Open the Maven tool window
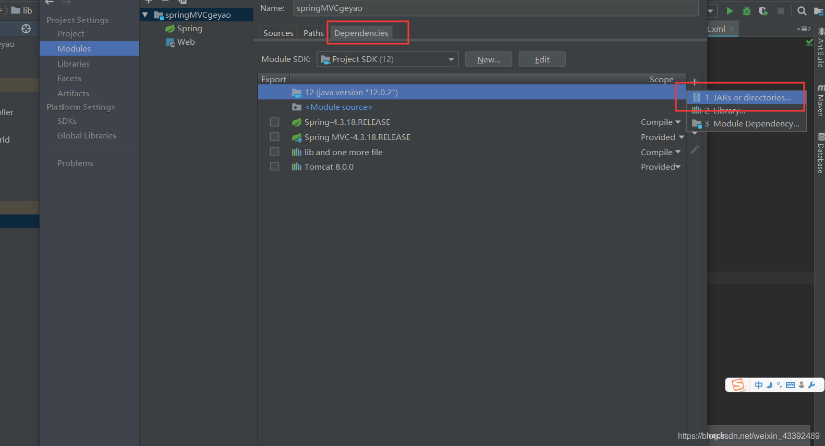The image size is (825, 446). click(820, 100)
